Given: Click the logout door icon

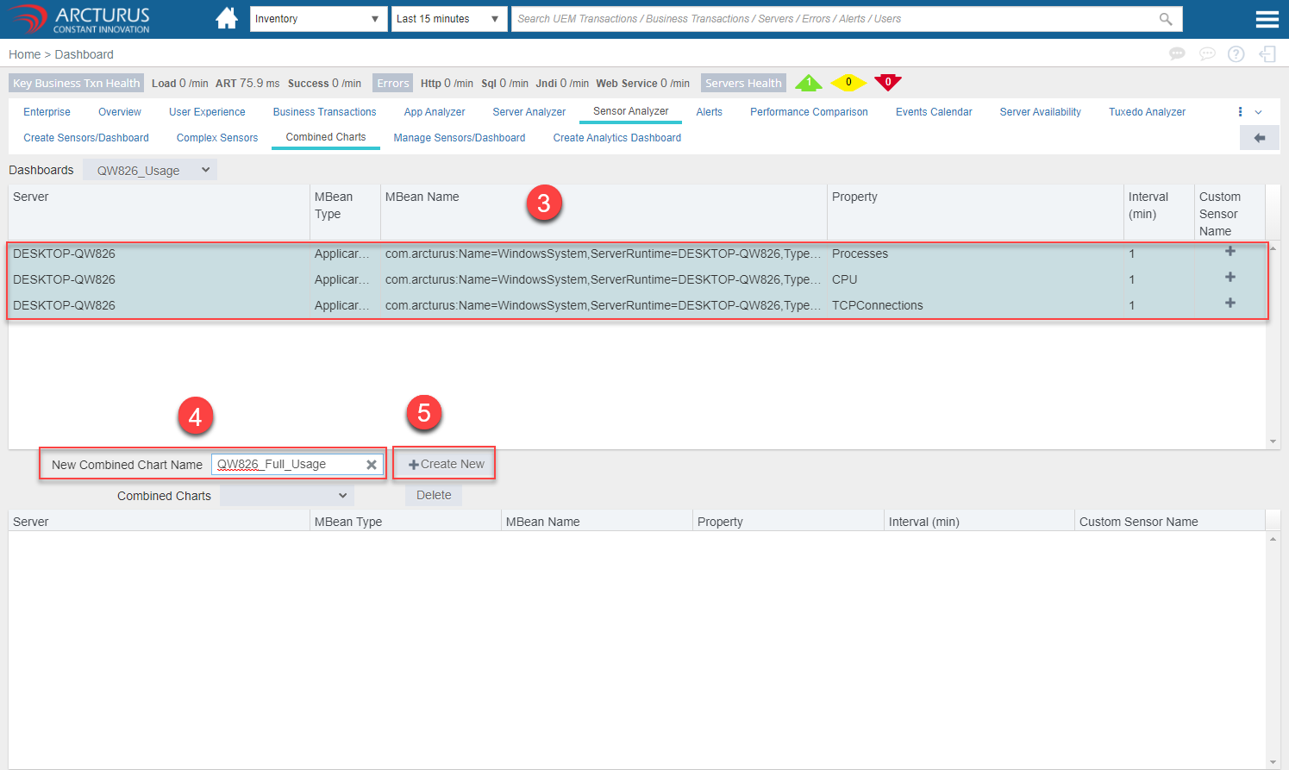Looking at the screenshot, I should pyautogui.click(x=1267, y=54).
